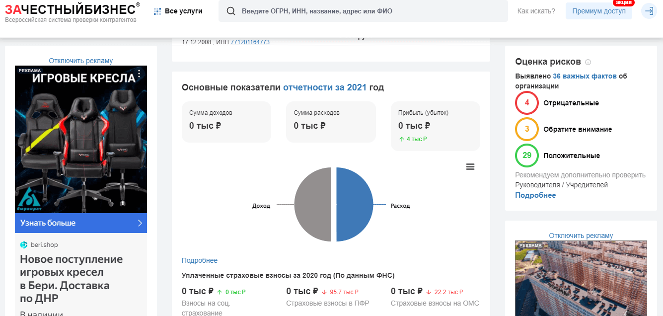
Task: Click the green positive facts circle
Action: click(x=527, y=156)
